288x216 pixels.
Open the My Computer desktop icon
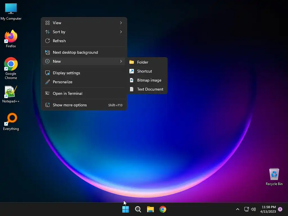(11, 11)
